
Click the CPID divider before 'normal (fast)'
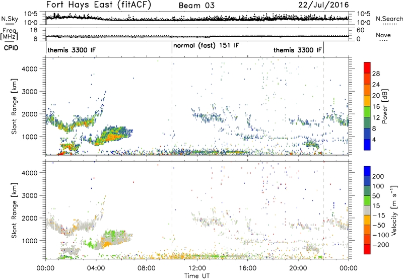point(172,48)
